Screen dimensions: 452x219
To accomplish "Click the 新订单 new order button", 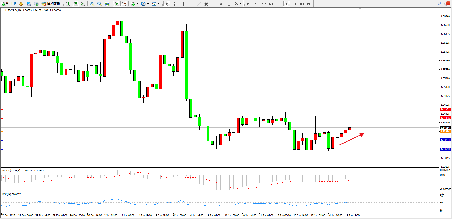I will coord(9,4).
